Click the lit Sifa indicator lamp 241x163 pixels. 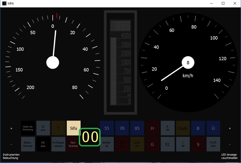(x=74, y=128)
